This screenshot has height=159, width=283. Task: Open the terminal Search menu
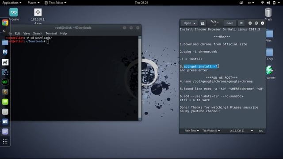tap(38, 34)
